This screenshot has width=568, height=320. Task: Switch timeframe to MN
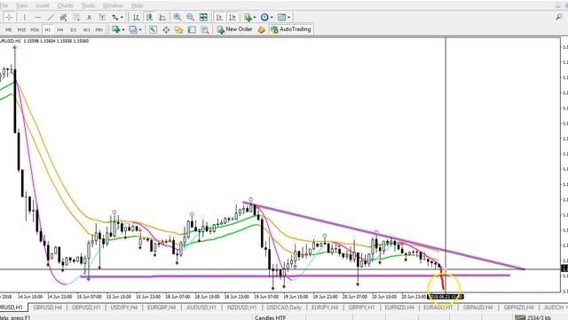click(x=99, y=29)
